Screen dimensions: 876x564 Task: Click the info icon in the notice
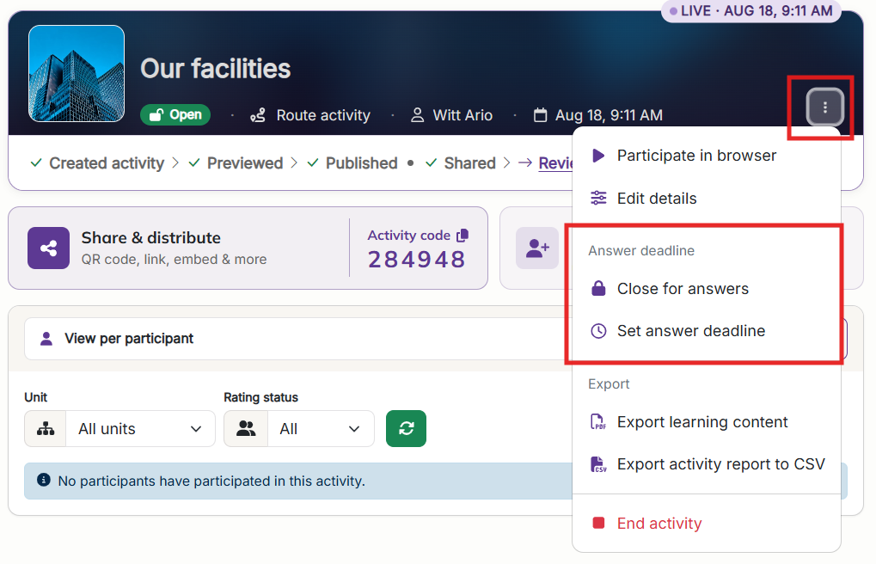click(x=44, y=480)
